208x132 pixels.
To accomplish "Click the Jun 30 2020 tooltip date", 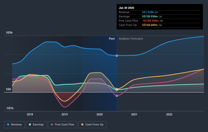I will coord(126,8).
